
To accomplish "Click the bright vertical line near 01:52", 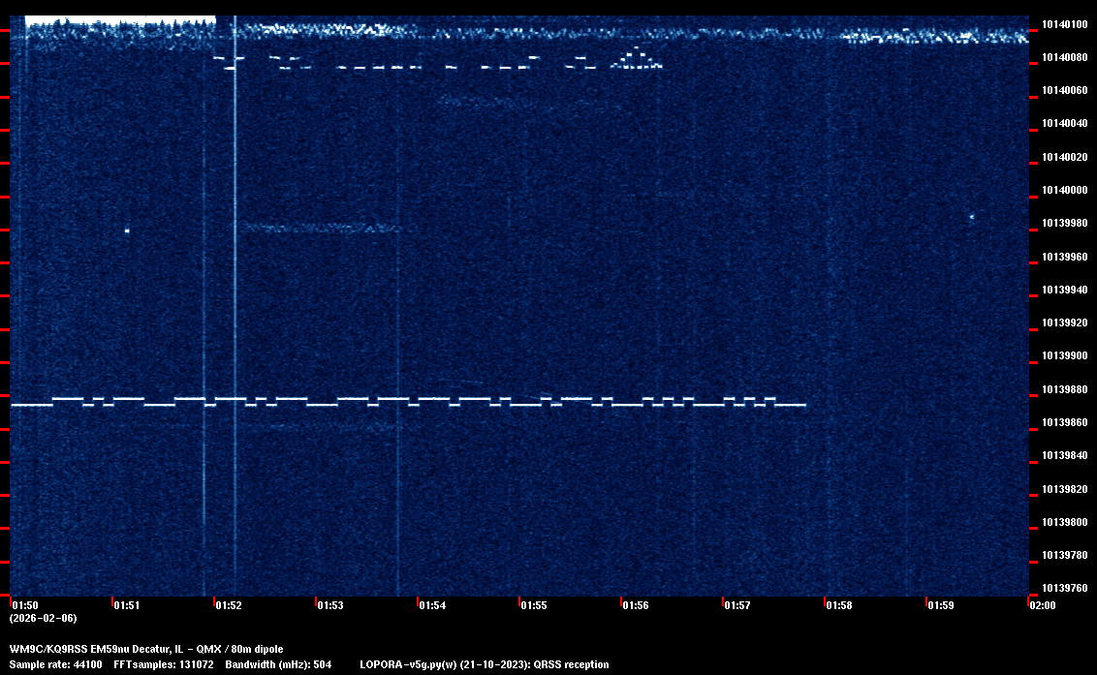I will coord(235,291).
